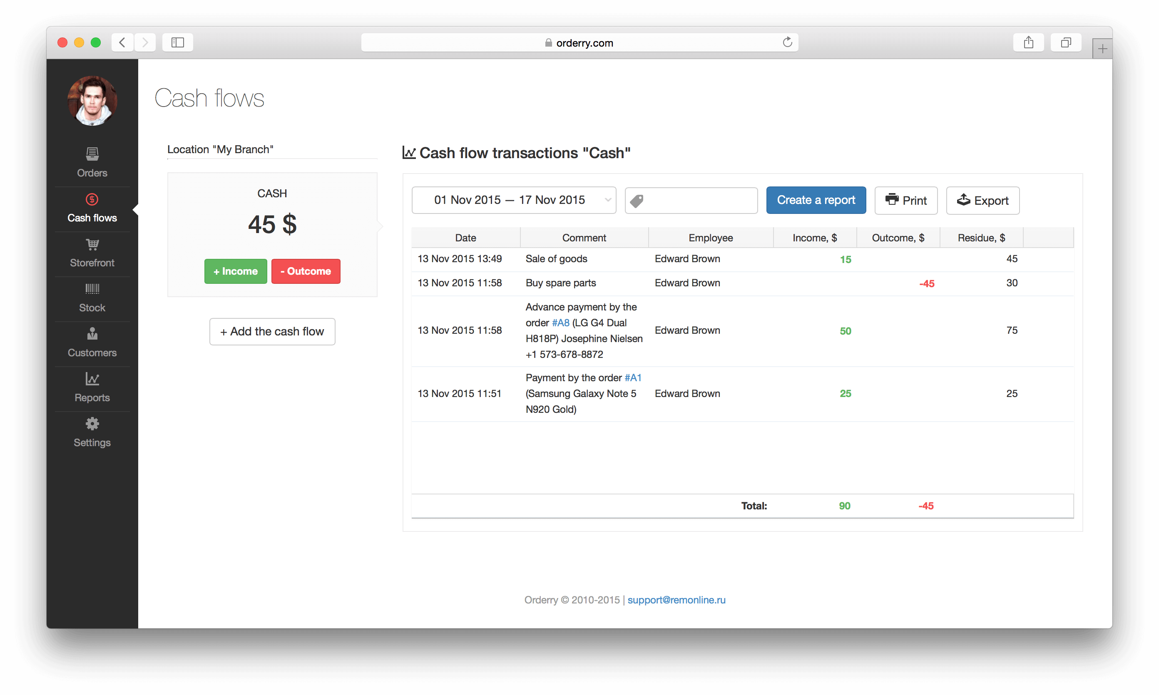Click the Create a report button
The width and height of the screenshot is (1159, 695).
[816, 200]
